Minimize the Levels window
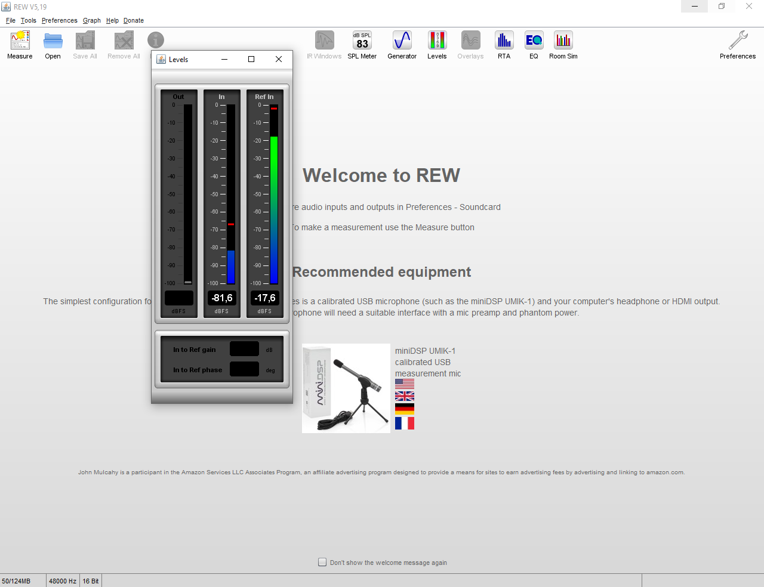764x587 pixels. pyautogui.click(x=224, y=59)
